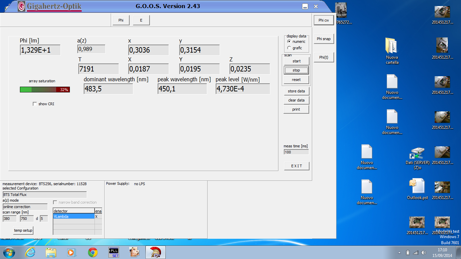Launch Google Chrome from the taskbar

pyautogui.click(x=93, y=252)
